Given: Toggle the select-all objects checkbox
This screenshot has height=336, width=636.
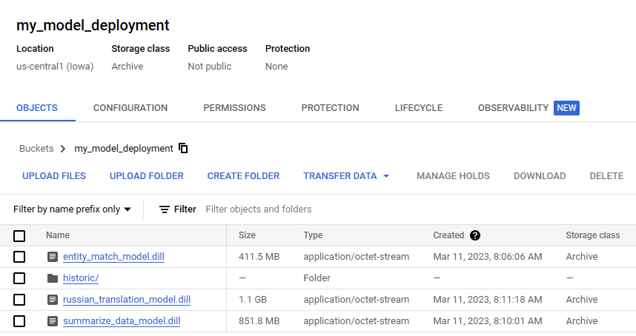Looking at the screenshot, I should (x=19, y=236).
